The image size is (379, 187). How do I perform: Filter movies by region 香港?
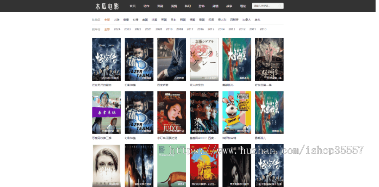tap(126, 20)
